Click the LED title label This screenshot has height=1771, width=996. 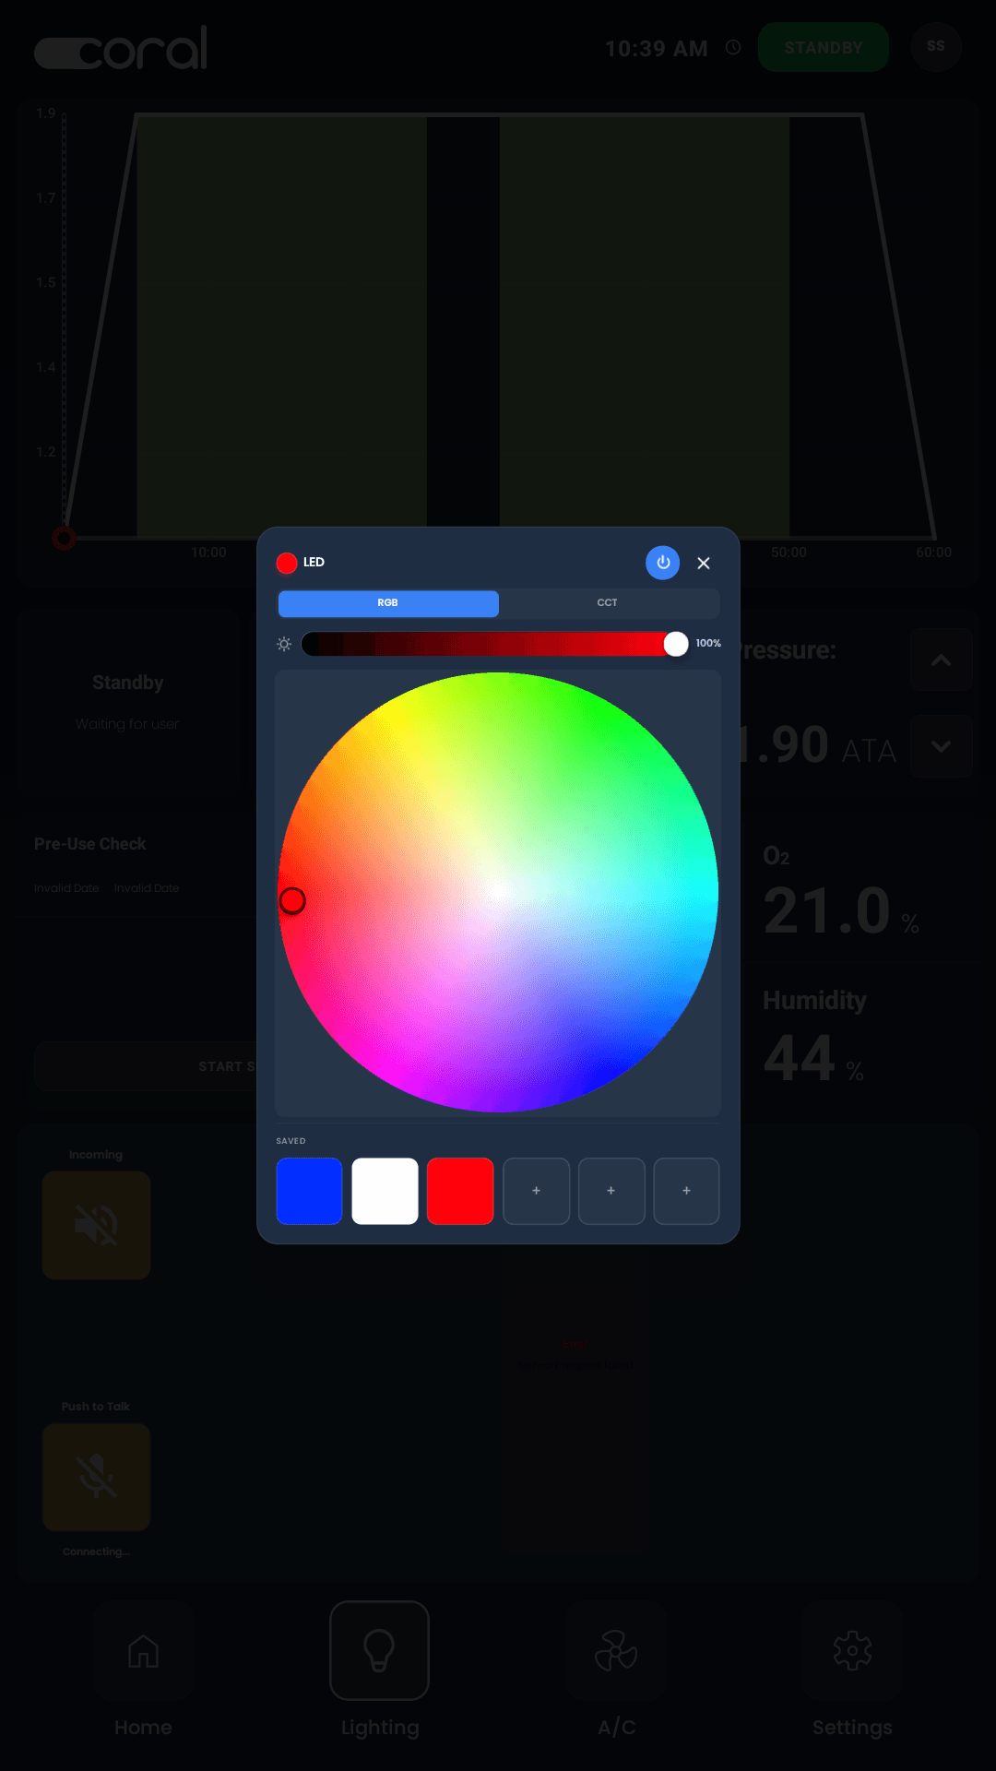click(x=314, y=563)
